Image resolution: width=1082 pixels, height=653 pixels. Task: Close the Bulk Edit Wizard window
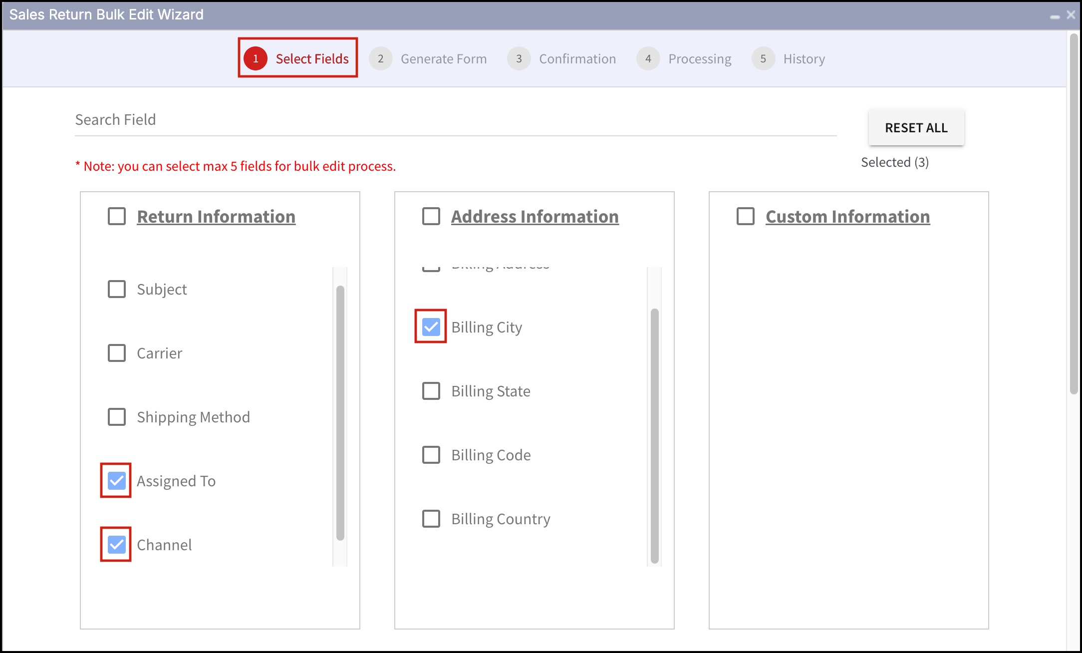(x=1071, y=15)
